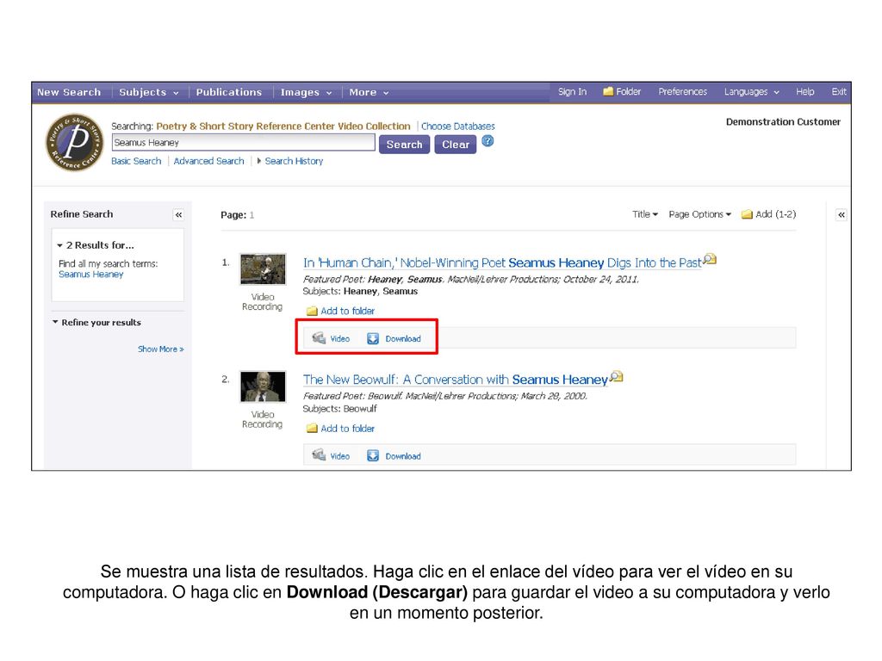This screenshot has width=882, height=661.
Task: Click 'Add to folder' under 'Human Chain' result
Action: pos(347,311)
